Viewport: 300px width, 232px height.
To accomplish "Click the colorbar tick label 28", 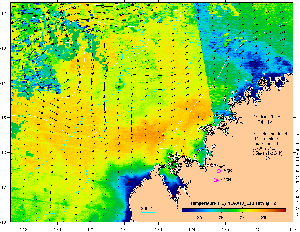I will tap(264, 218).
